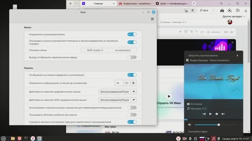Skip to next track in sound applet

(223, 114)
